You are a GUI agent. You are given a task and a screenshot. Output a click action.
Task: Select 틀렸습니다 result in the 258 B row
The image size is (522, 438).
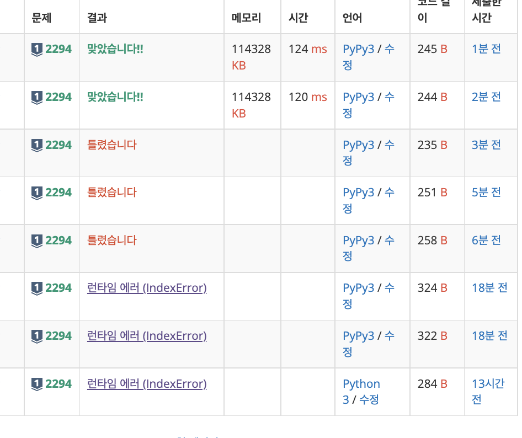tap(112, 241)
